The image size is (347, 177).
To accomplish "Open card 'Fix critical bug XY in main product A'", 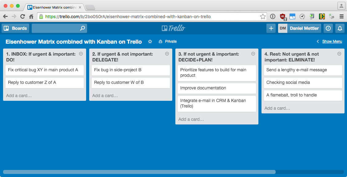I will [x=45, y=70].
